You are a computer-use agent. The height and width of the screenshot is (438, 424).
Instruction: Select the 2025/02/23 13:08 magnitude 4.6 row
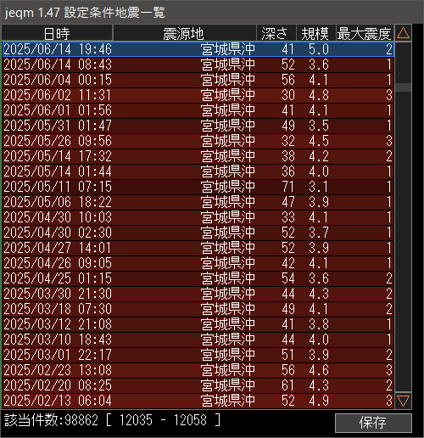click(198, 370)
